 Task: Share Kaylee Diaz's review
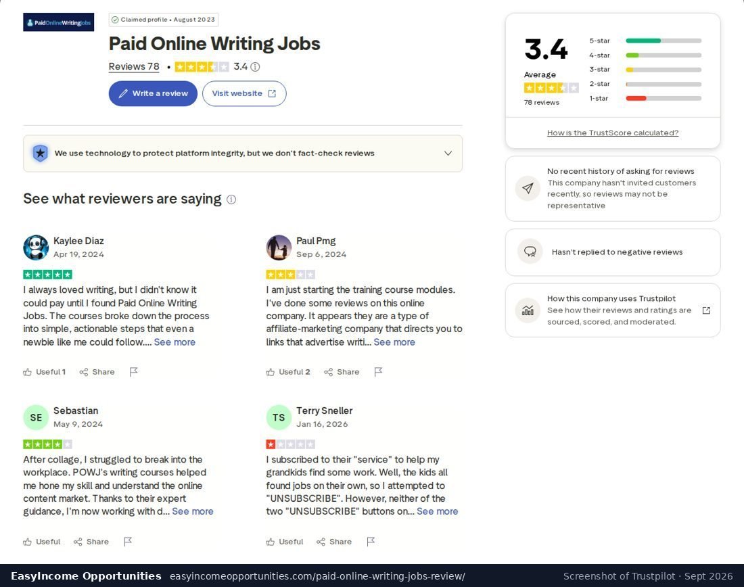coord(97,372)
